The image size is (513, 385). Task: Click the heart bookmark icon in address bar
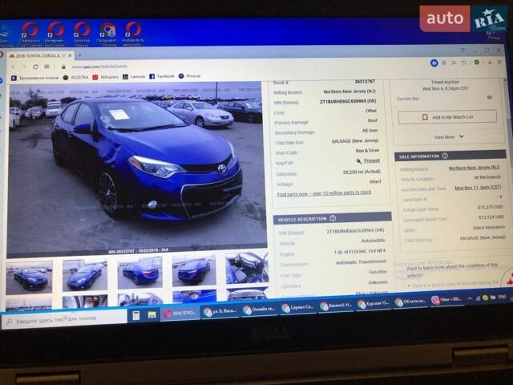463,63
